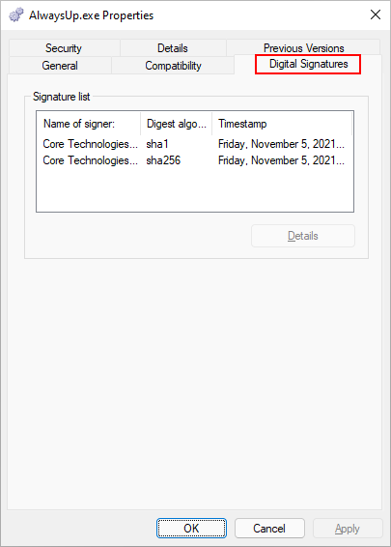
Task: Click the Cancel button
Action: [x=269, y=529]
